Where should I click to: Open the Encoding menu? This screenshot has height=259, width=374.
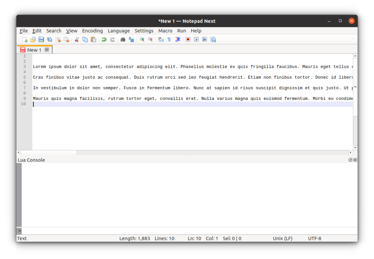[92, 30]
